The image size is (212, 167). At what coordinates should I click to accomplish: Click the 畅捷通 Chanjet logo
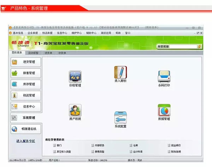click(20, 44)
